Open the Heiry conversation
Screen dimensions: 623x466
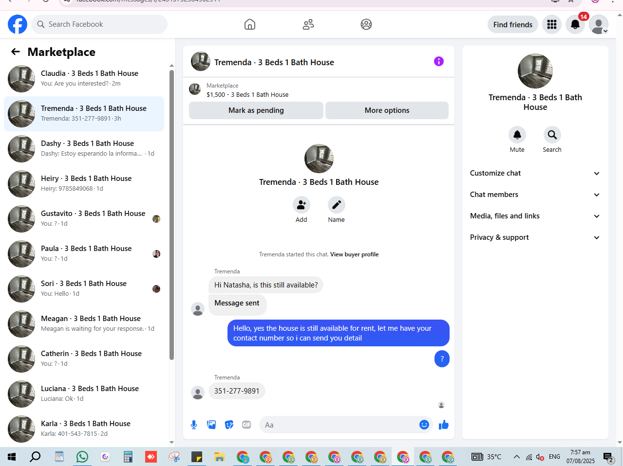click(x=84, y=184)
